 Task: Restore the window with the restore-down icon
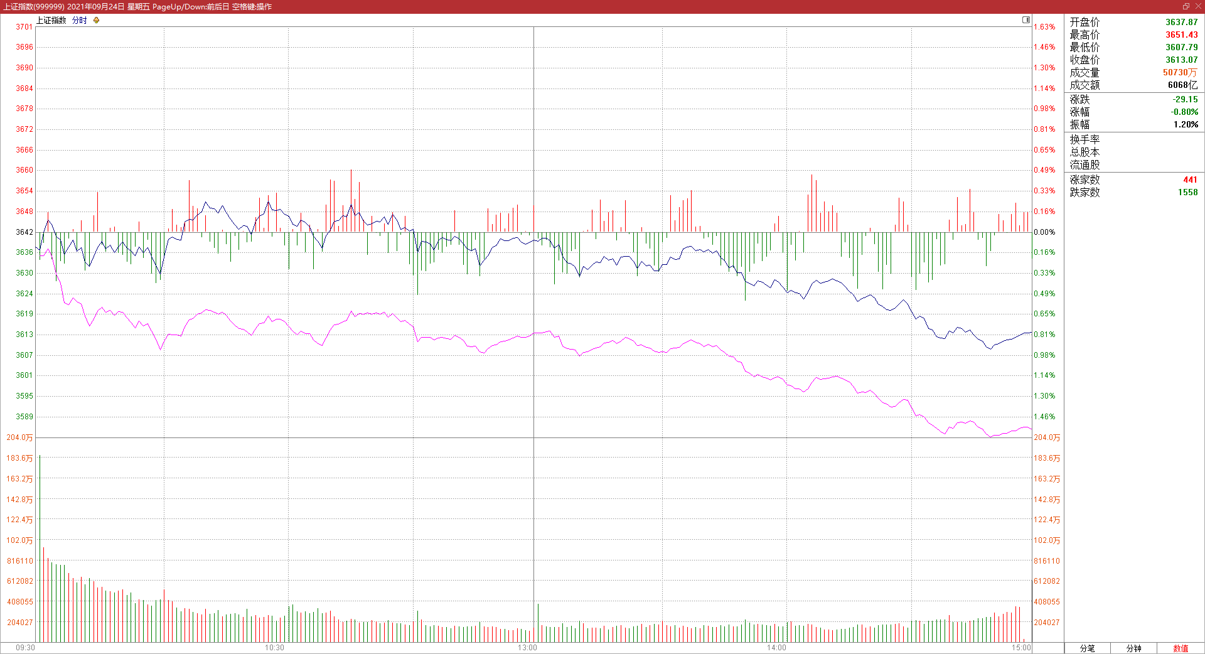pyautogui.click(x=1186, y=6)
